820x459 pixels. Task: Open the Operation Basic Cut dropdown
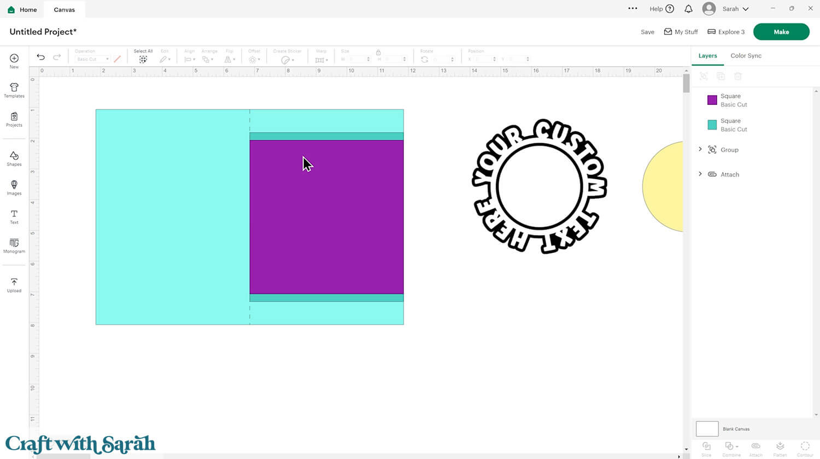(x=92, y=59)
